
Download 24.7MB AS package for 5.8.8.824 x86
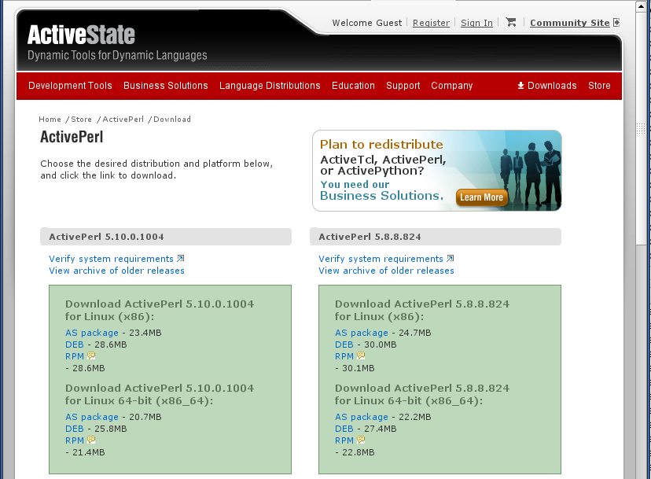[362, 333]
